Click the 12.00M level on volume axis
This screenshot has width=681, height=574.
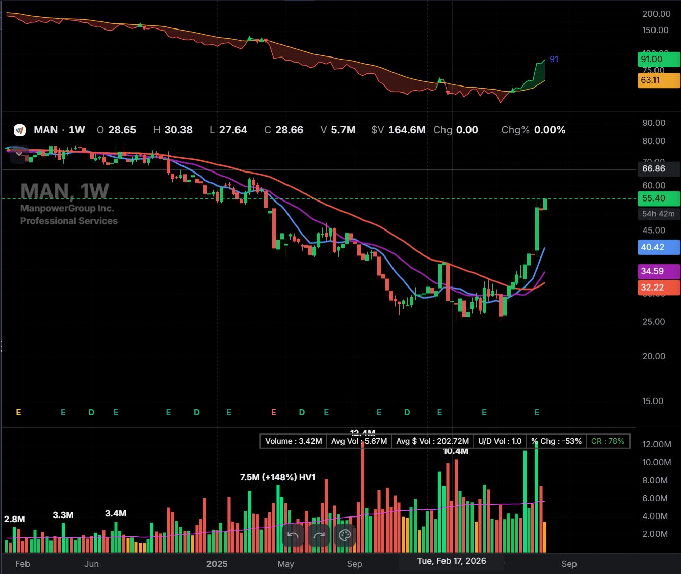[x=657, y=444]
